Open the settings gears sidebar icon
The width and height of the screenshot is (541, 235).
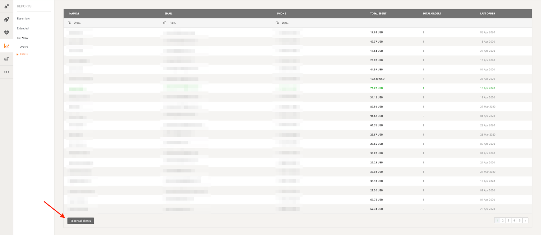click(x=6, y=6)
